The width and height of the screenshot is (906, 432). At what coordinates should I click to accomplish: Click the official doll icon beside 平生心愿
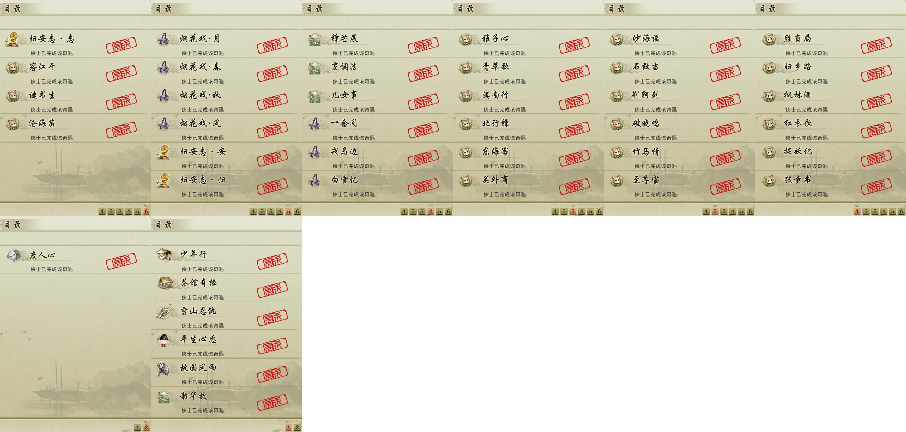(x=163, y=340)
